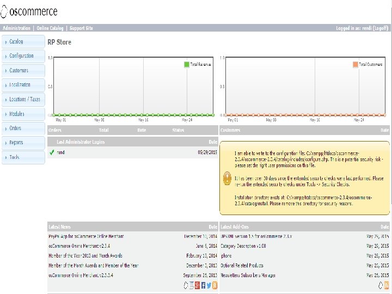Expand the Locations / Taxes sidebar section
Image resolution: width=392 pixels, height=294 pixels.
(x=23, y=99)
